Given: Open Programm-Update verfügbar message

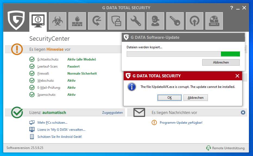Looking at the screenshot, I should coord(181,123).
